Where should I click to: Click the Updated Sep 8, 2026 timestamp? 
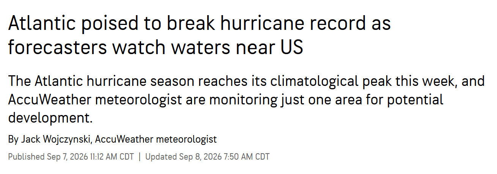pyautogui.click(x=208, y=157)
